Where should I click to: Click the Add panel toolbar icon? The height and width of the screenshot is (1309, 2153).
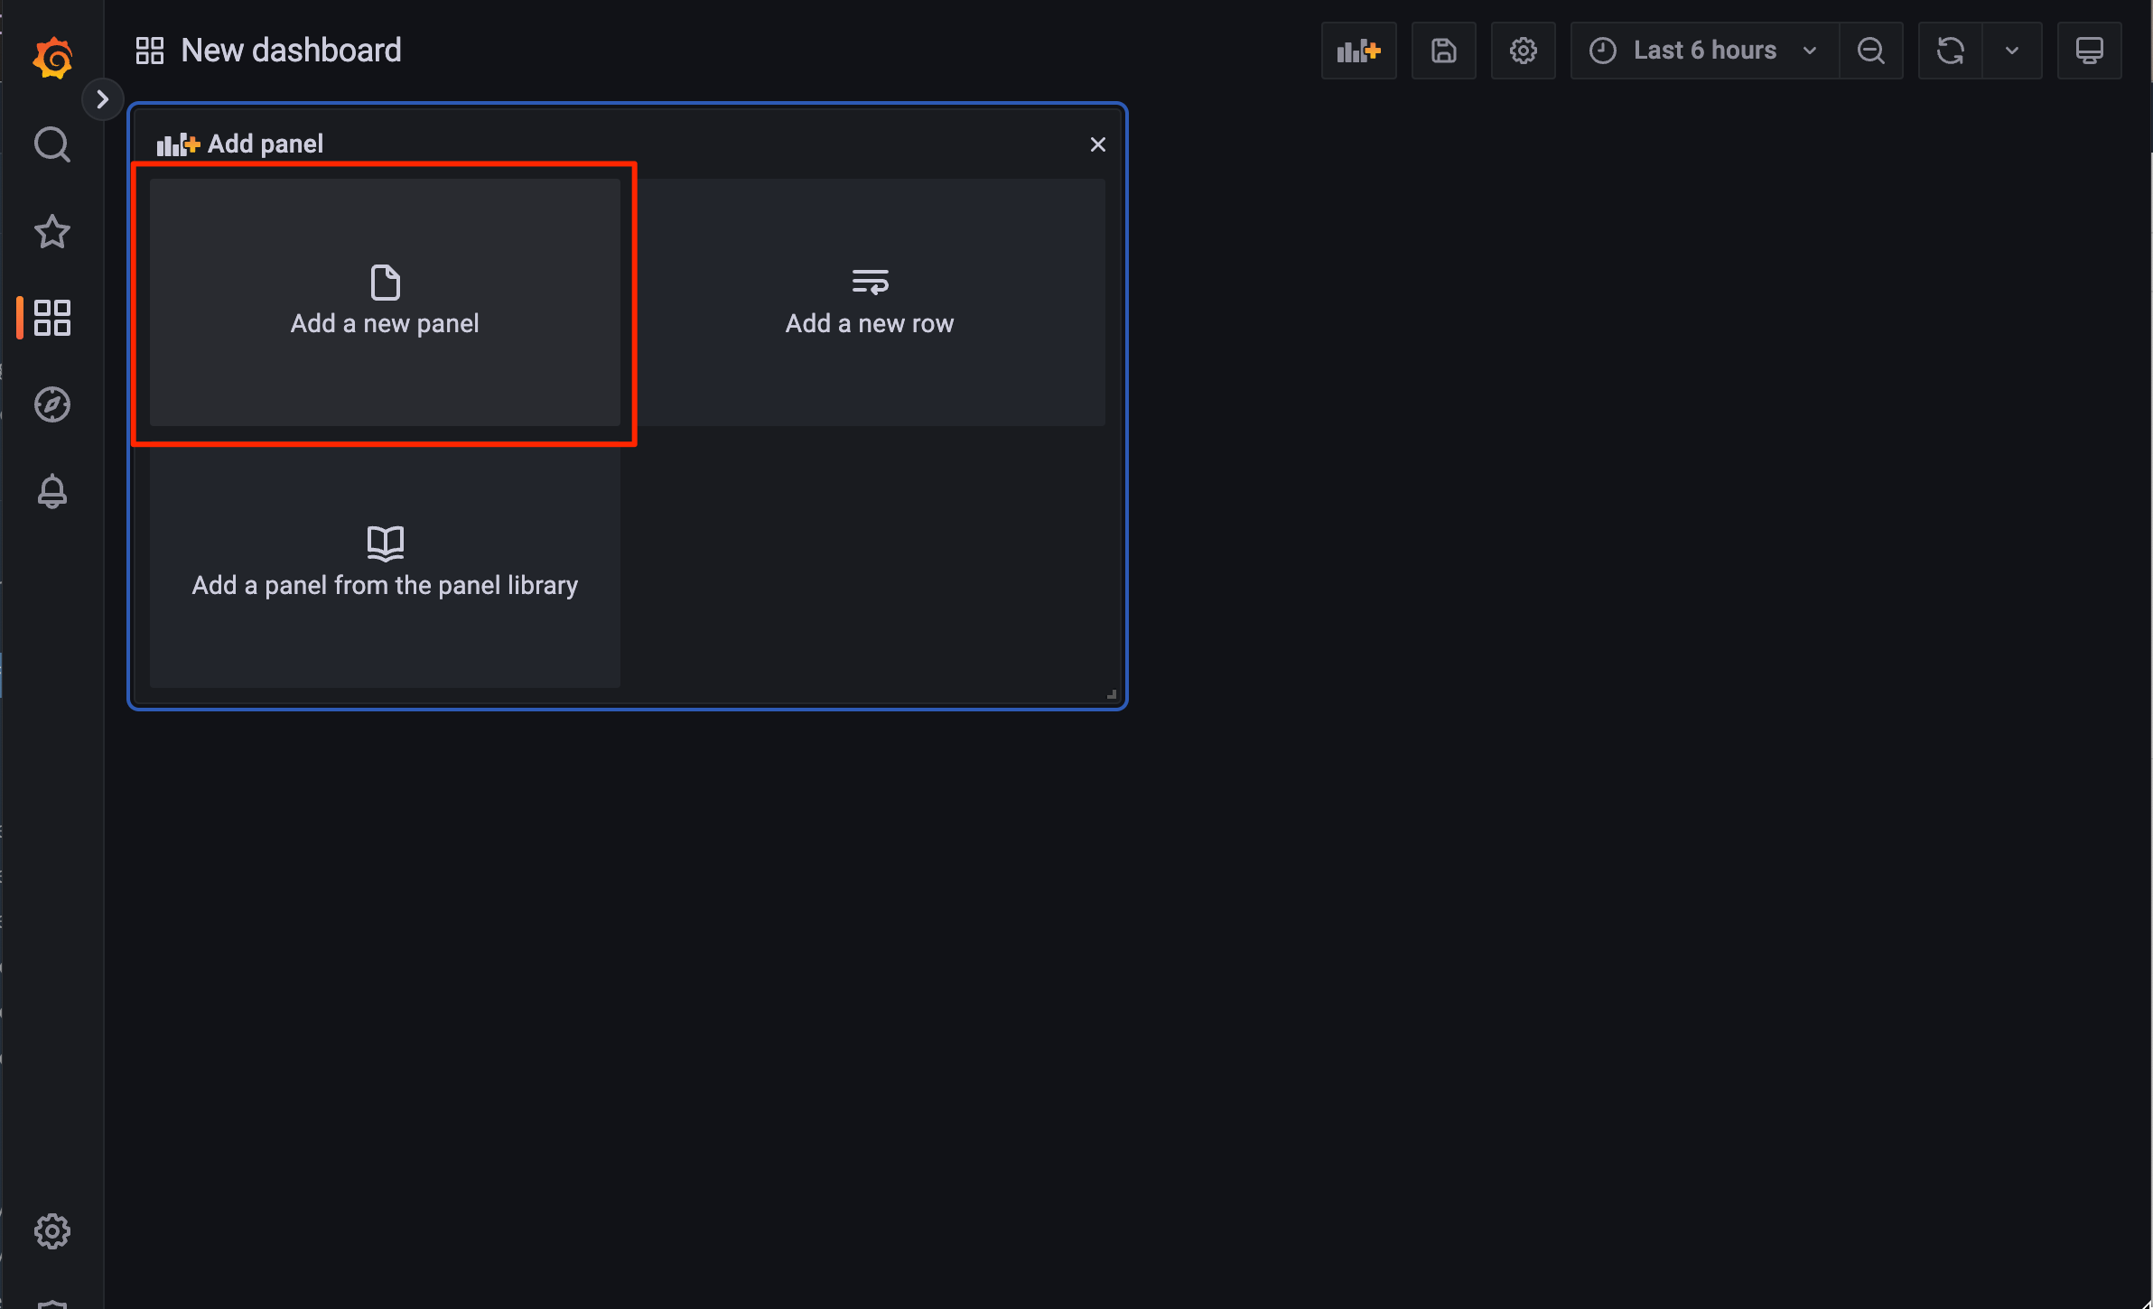[x=1358, y=51]
